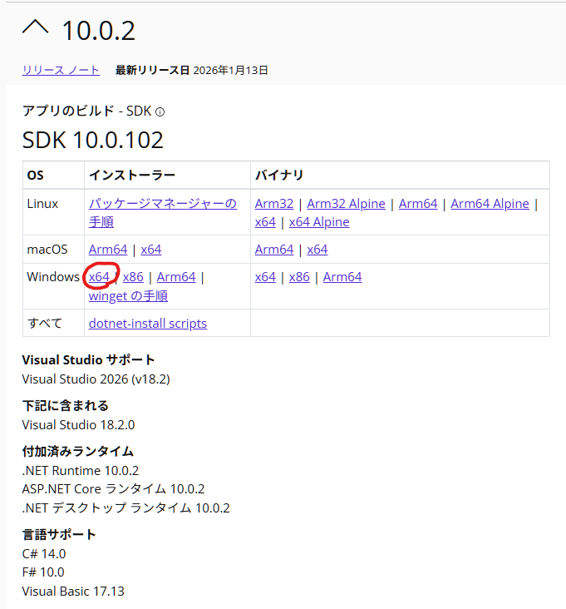Download macOS Arm64 binary
566x609 pixels.
(x=274, y=250)
